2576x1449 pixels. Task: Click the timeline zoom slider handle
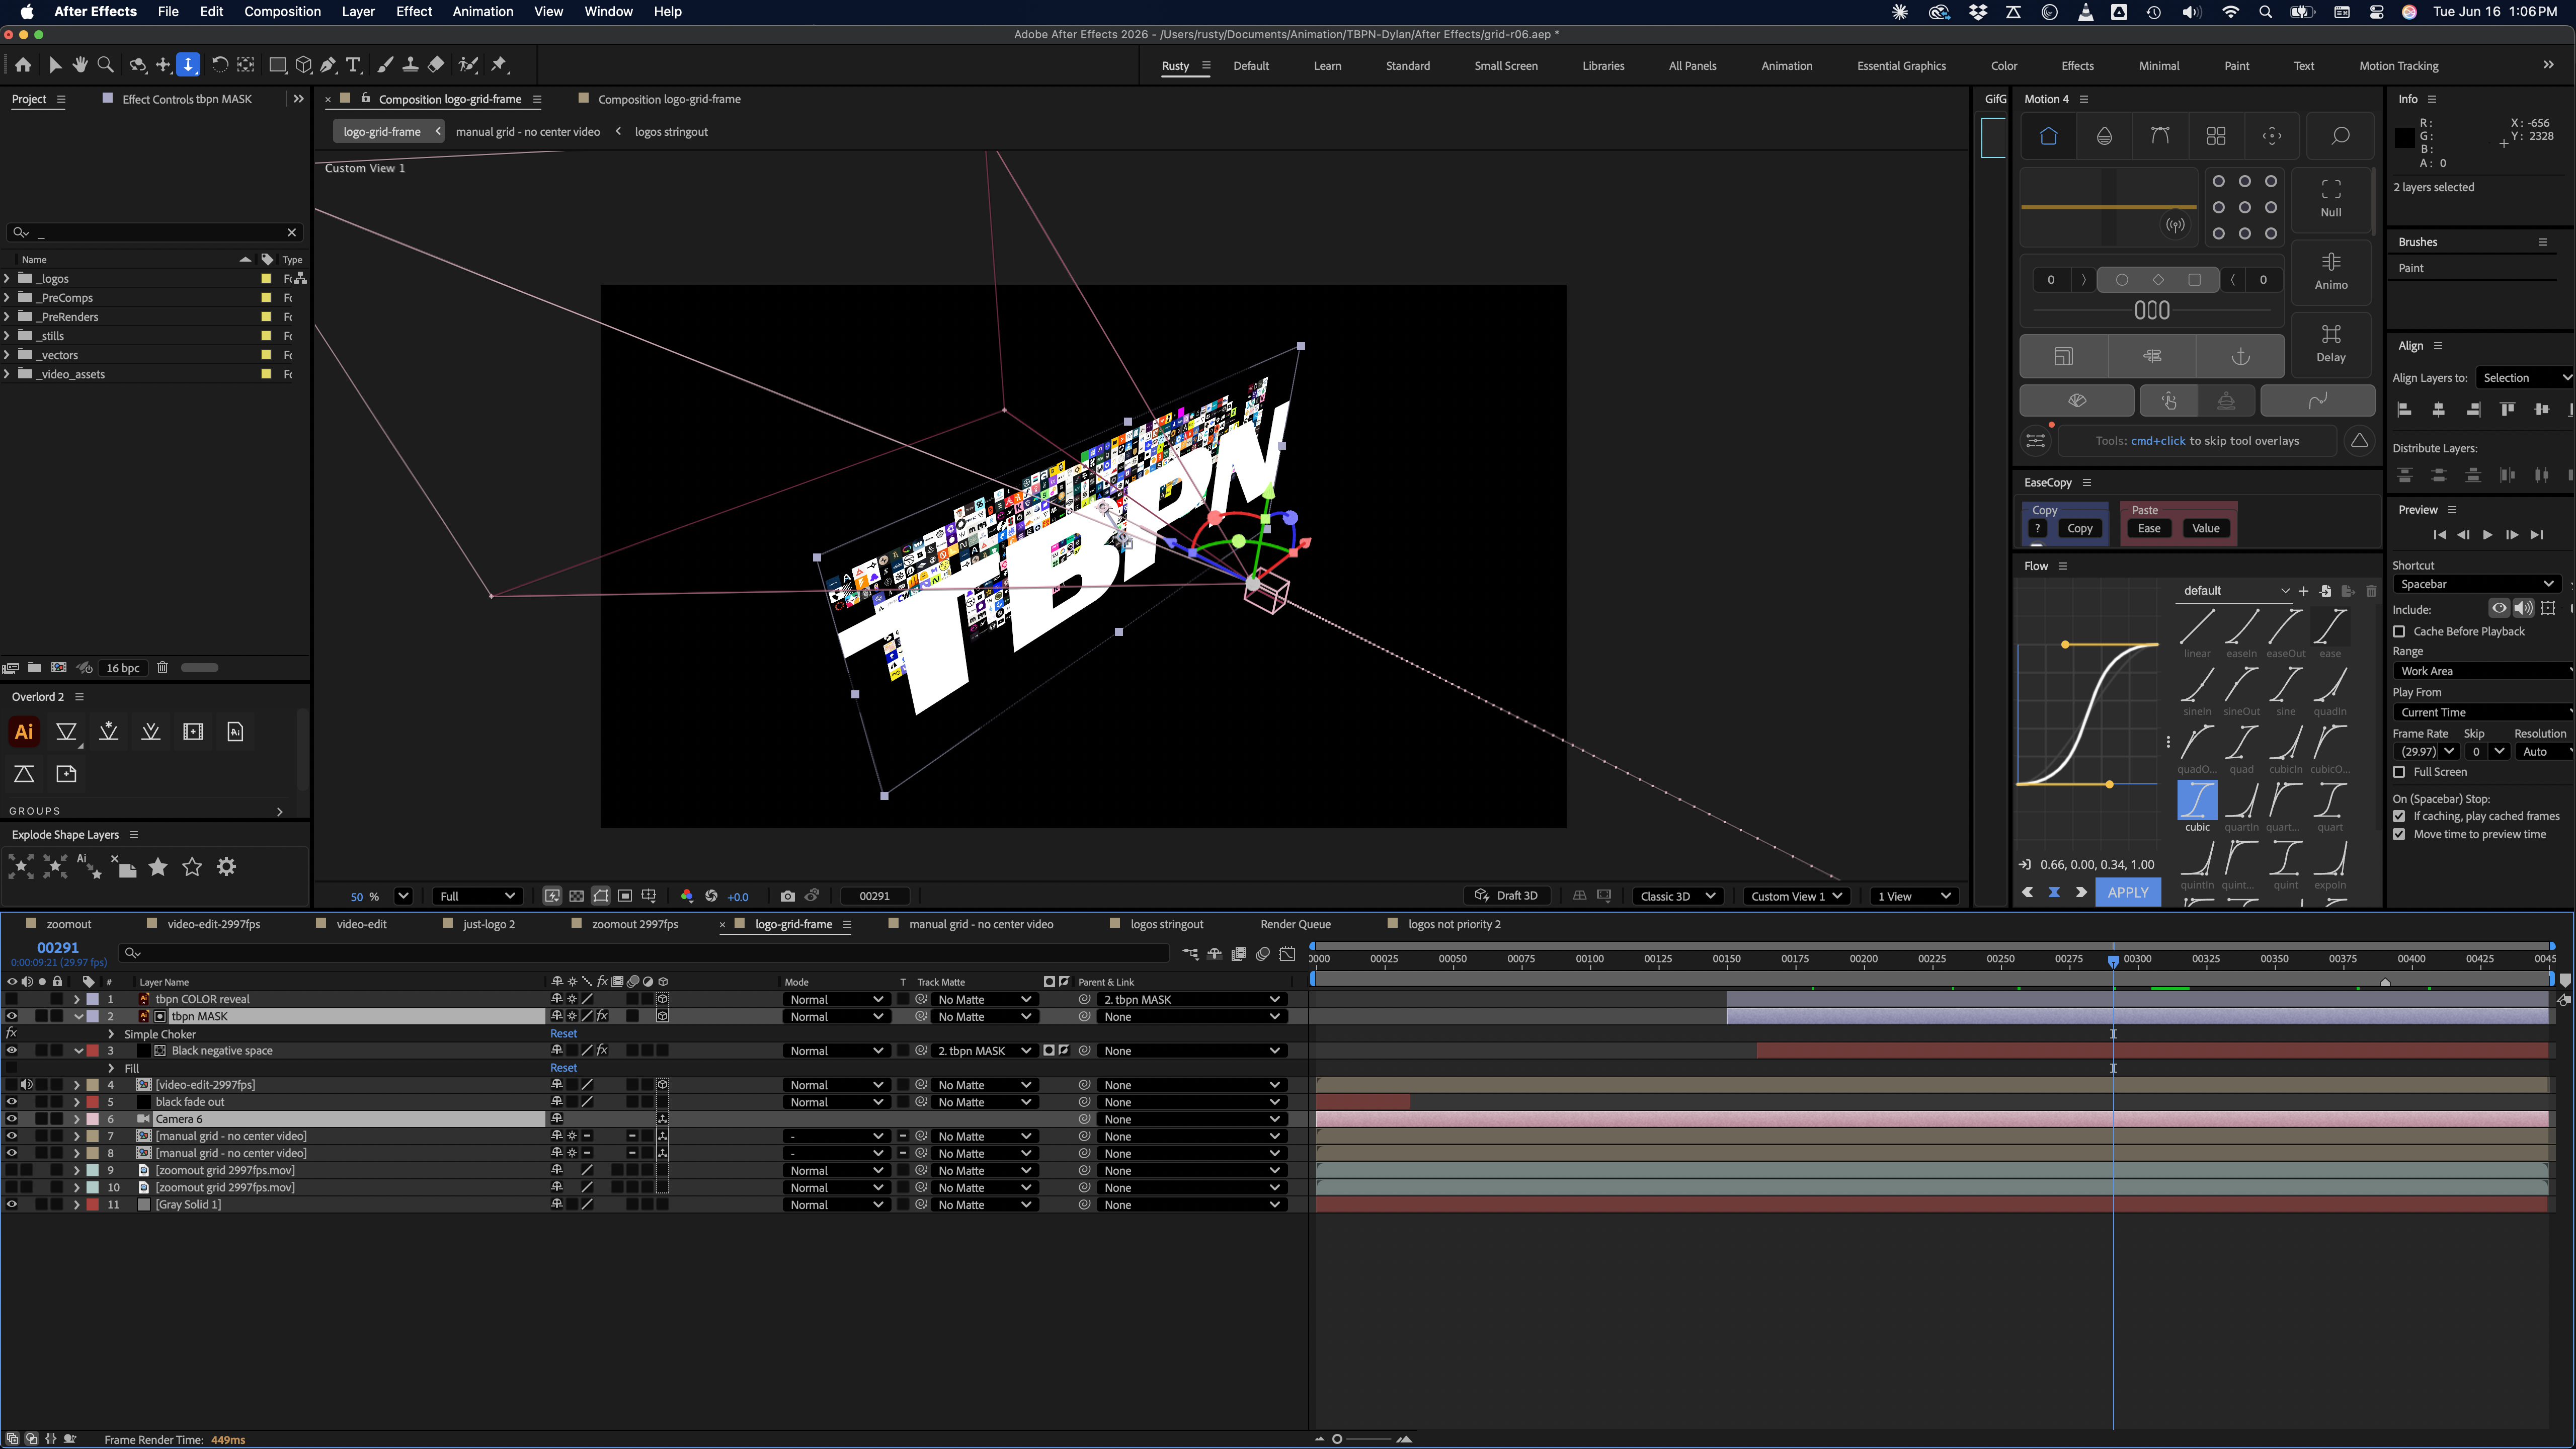coord(1337,1439)
